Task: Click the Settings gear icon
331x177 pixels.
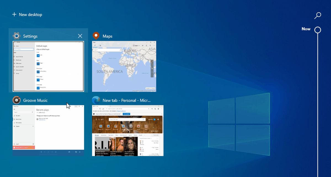Action: [17, 36]
